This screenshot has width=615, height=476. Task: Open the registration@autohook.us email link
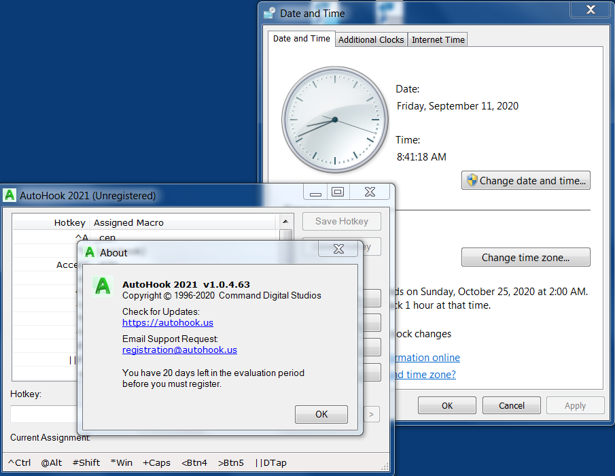179,350
